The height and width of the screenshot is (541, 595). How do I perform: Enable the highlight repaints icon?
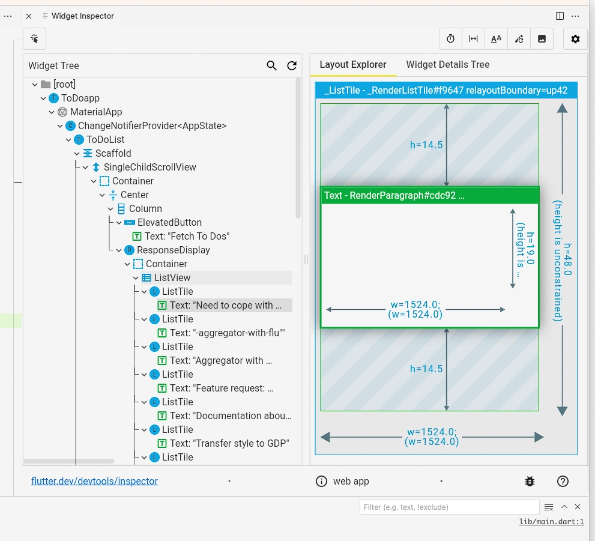pyautogui.click(x=519, y=38)
